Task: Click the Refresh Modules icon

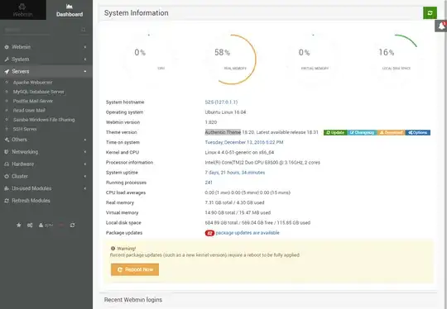Action: click(7, 201)
